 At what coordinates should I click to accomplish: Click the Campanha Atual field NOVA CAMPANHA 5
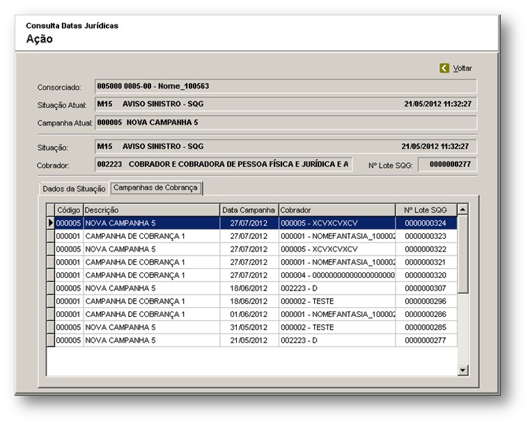(286, 123)
